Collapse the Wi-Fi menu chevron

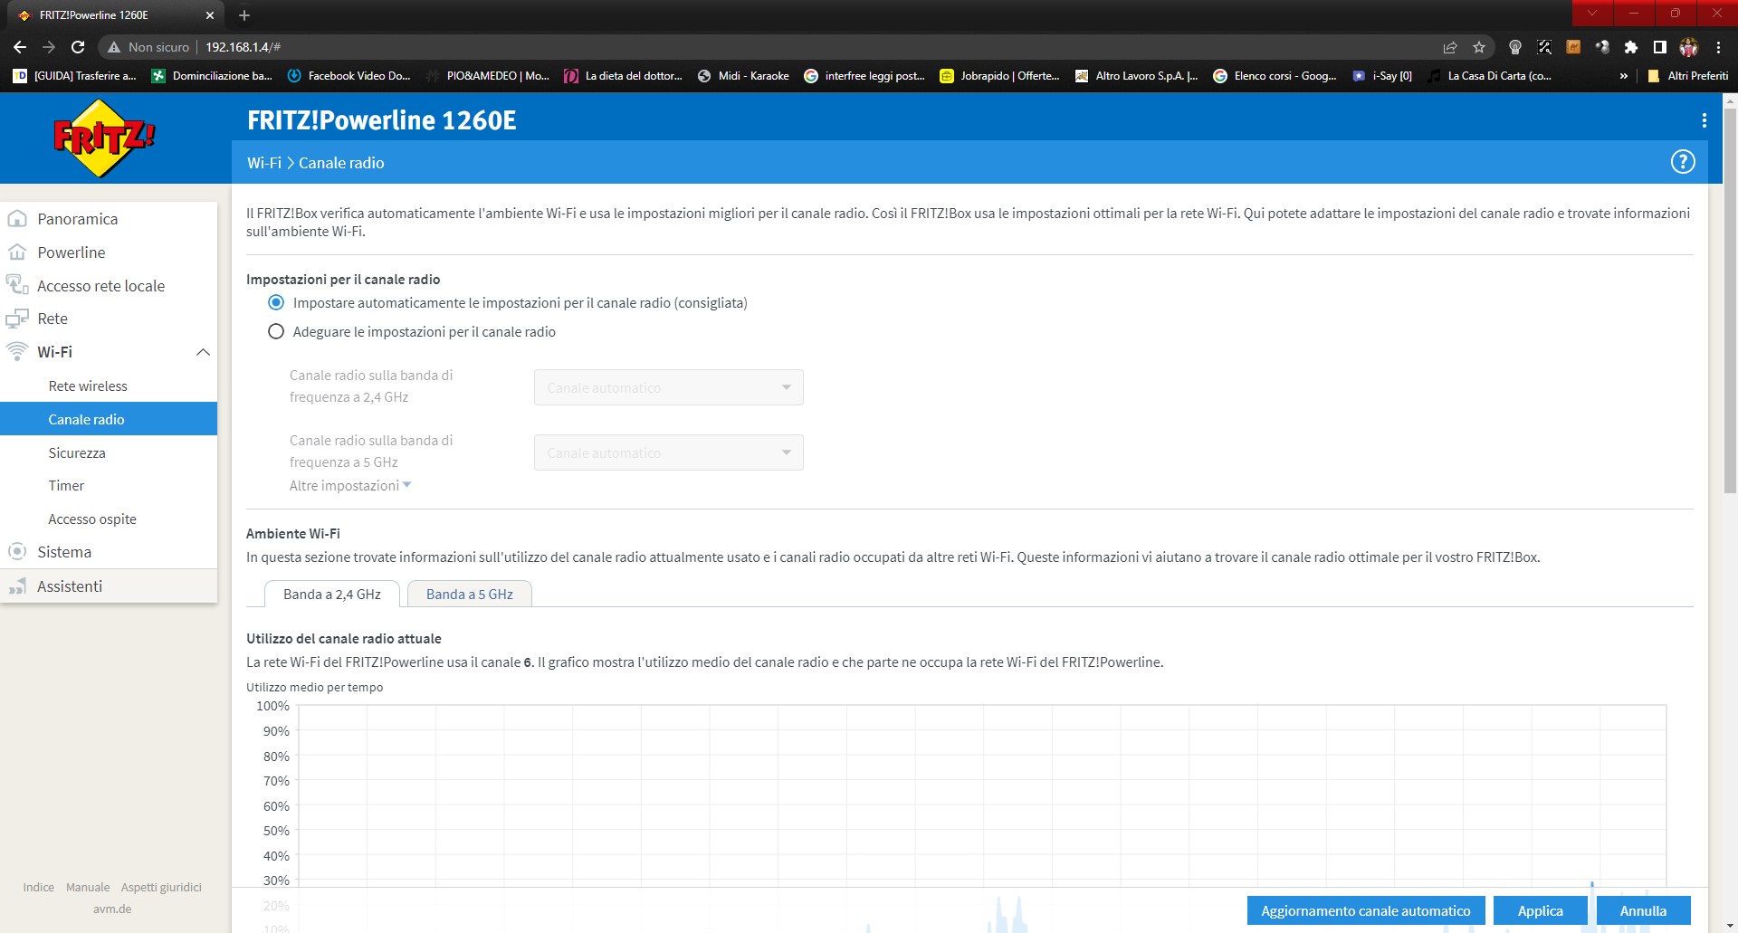[x=203, y=352]
